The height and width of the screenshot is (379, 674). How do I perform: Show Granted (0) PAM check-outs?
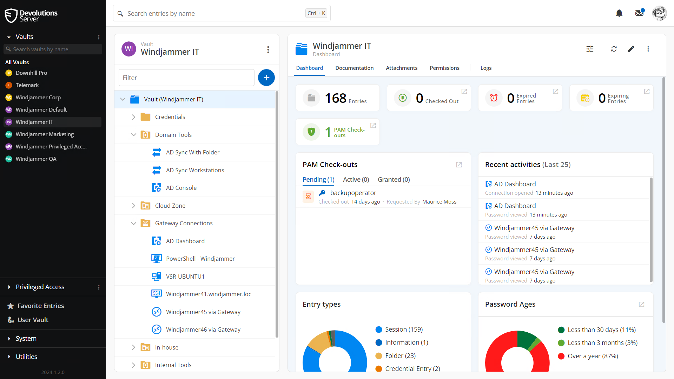point(394,180)
